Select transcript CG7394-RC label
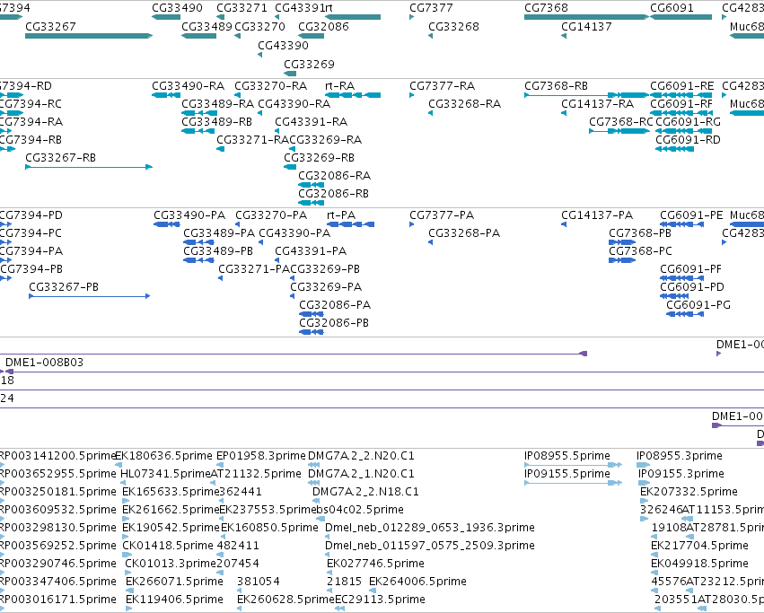764x613 pixels. (x=31, y=104)
